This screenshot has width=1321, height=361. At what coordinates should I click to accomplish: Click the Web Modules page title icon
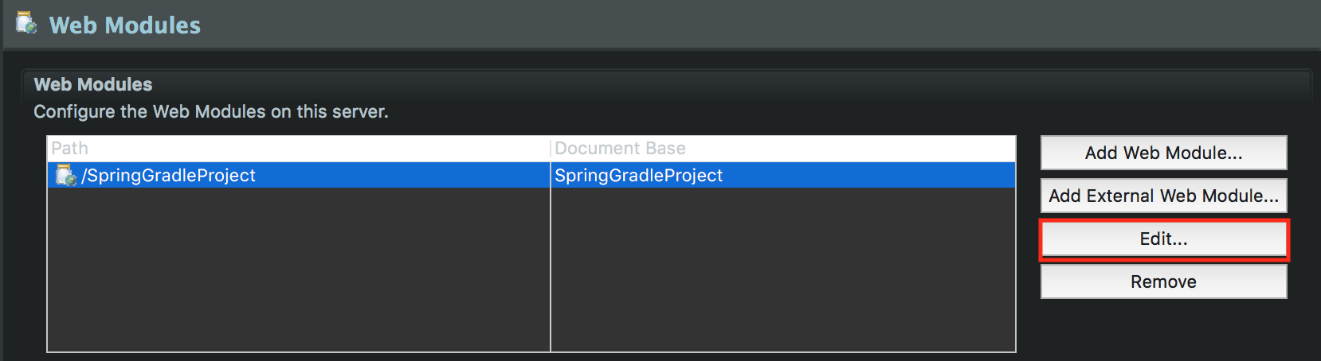pyautogui.click(x=26, y=24)
